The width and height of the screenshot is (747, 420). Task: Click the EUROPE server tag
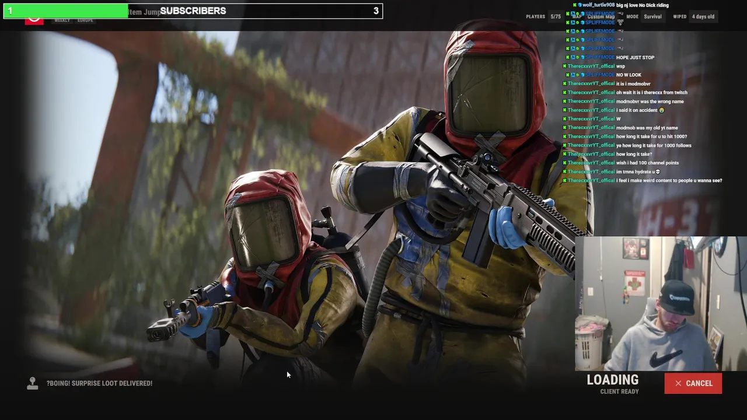coord(85,20)
